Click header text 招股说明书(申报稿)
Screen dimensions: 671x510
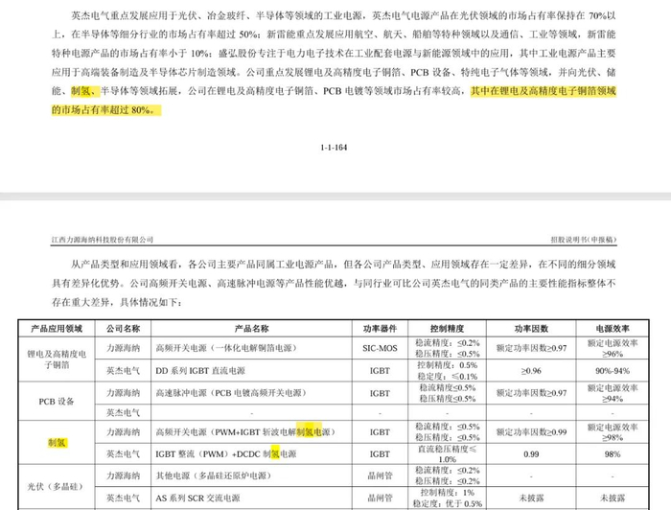pos(583,240)
